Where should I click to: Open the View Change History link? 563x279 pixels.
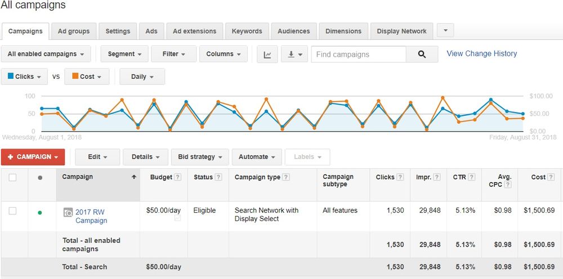(x=481, y=53)
